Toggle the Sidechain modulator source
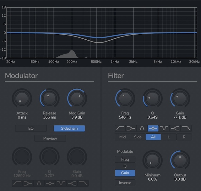Viewport: 201px width, 191px height. click(x=69, y=128)
